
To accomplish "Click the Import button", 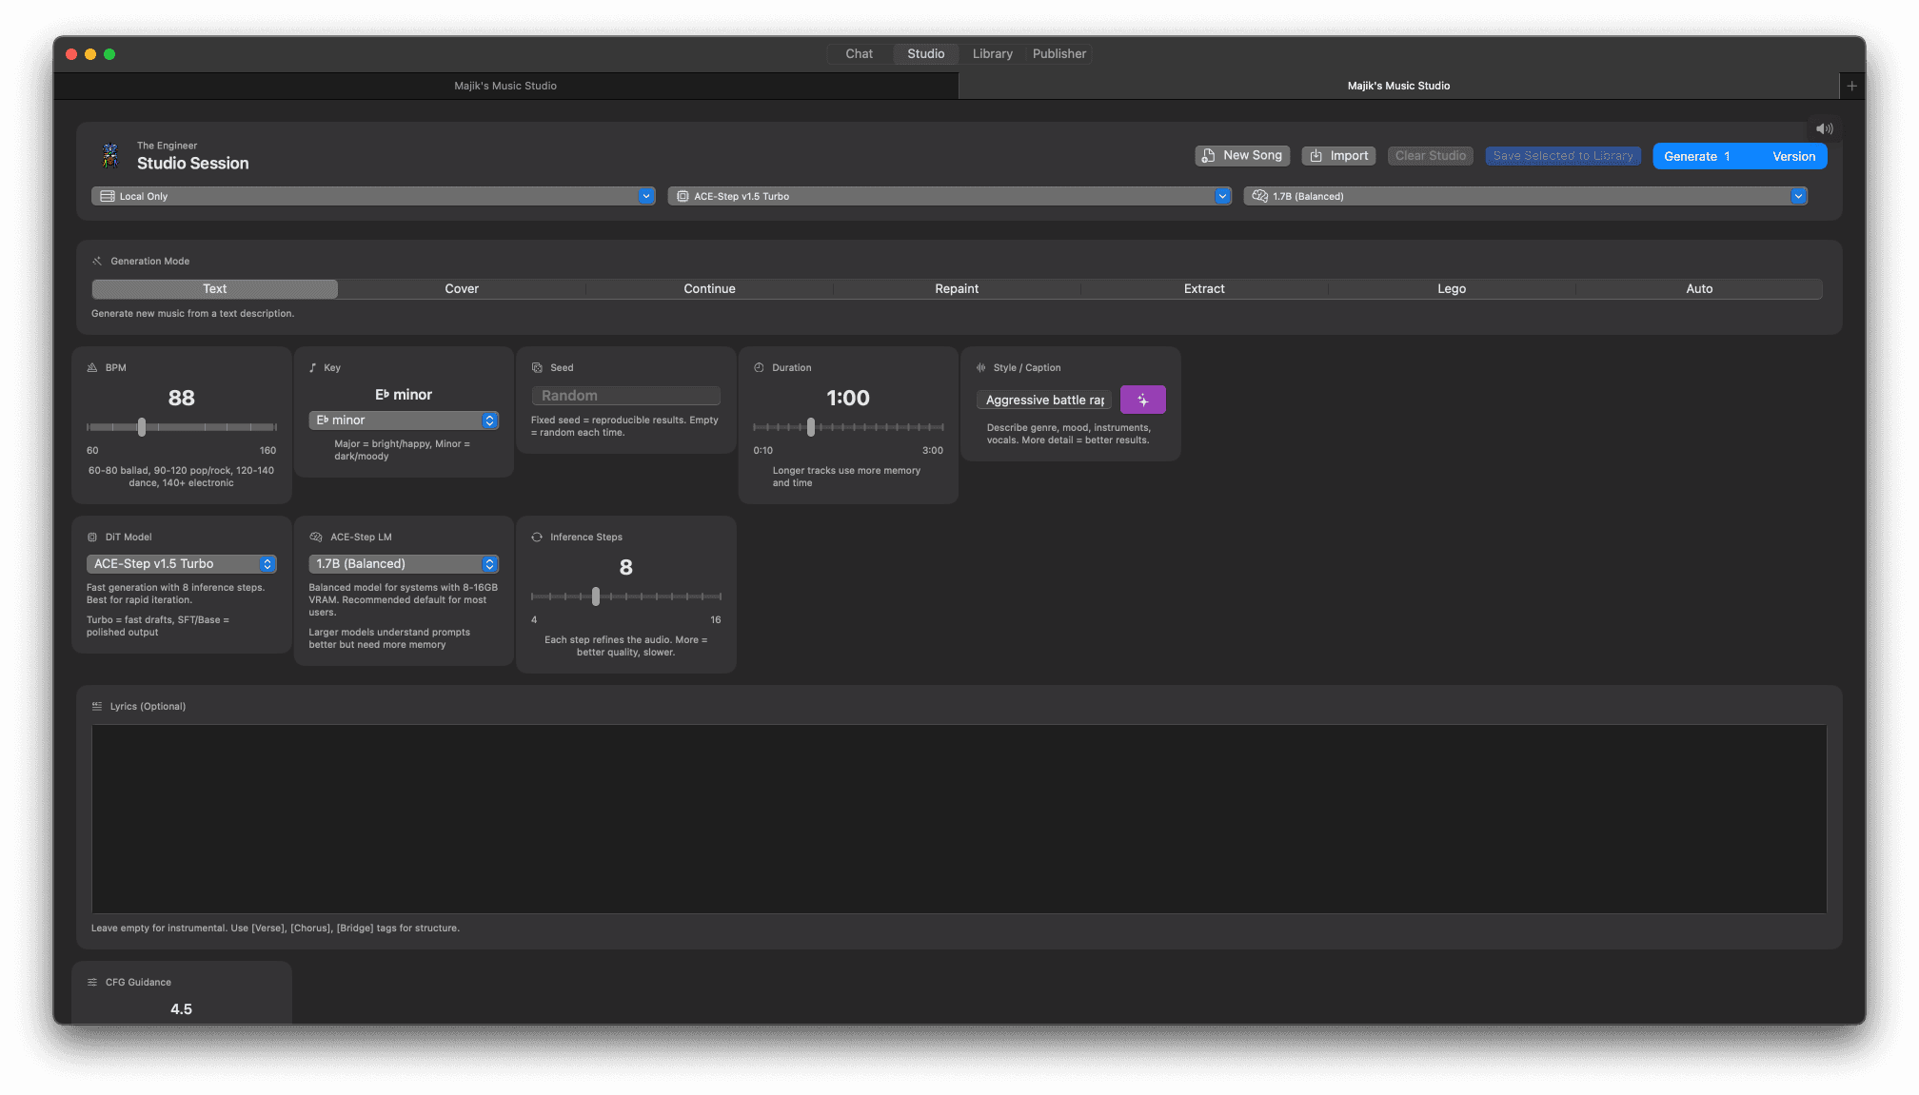I will point(1338,155).
